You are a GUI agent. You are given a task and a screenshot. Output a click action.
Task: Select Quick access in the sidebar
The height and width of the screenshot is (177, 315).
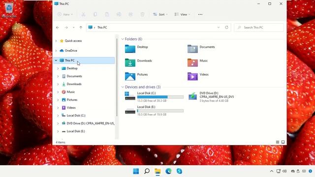pyautogui.click(x=73, y=41)
